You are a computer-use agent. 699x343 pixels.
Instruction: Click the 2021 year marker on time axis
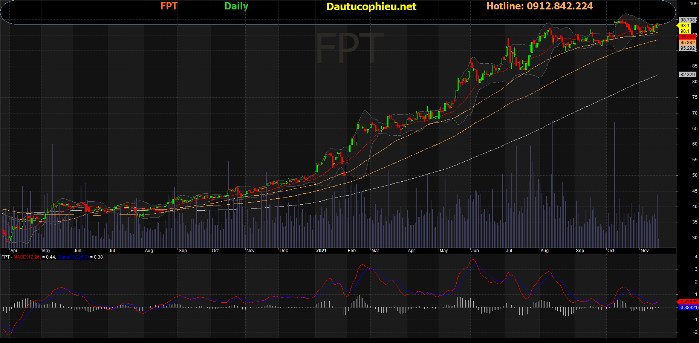pyautogui.click(x=321, y=251)
